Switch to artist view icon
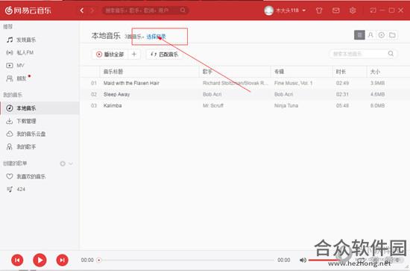Image resolution: width=410 pixels, height=271 pixels. (370, 35)
